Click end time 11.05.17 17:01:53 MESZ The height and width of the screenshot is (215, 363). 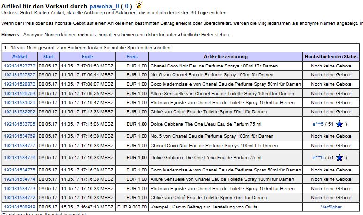(x=87, y=66)
